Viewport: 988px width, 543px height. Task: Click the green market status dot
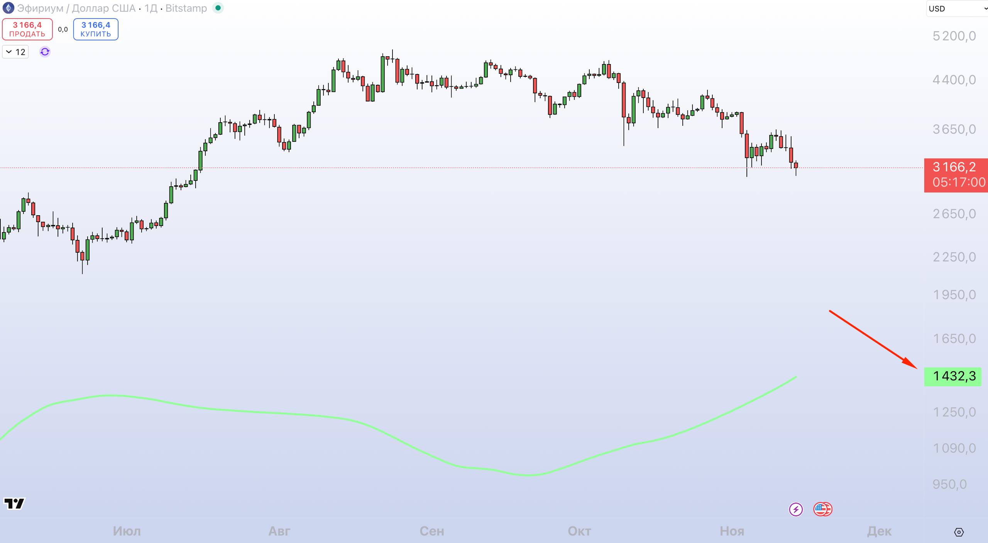point(218,8)
